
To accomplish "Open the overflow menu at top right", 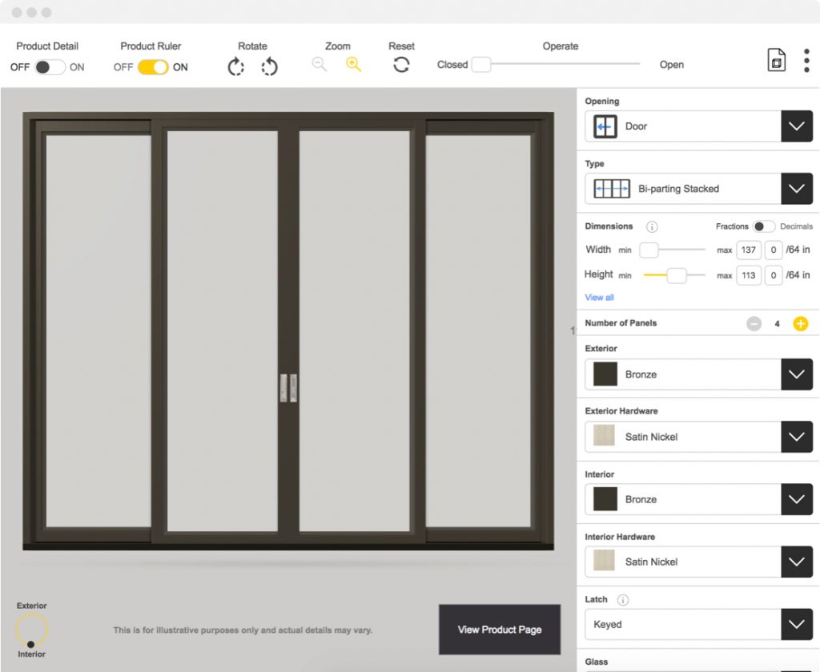I will pyautogui.click(x=807, y=60).
